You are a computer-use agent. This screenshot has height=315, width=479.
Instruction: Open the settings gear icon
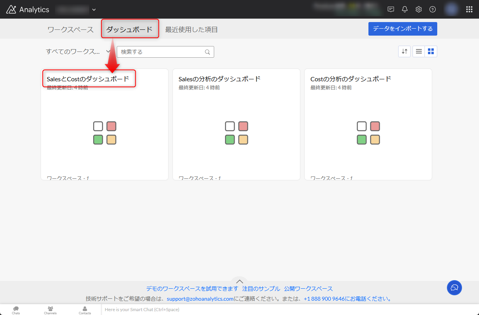click(419, 9)
